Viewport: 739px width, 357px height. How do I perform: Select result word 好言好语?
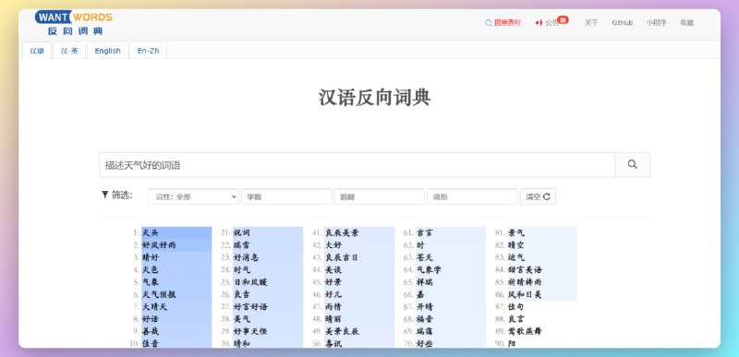[250, 306]
